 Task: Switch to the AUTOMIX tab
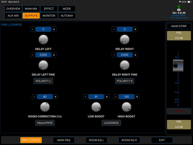67,16
